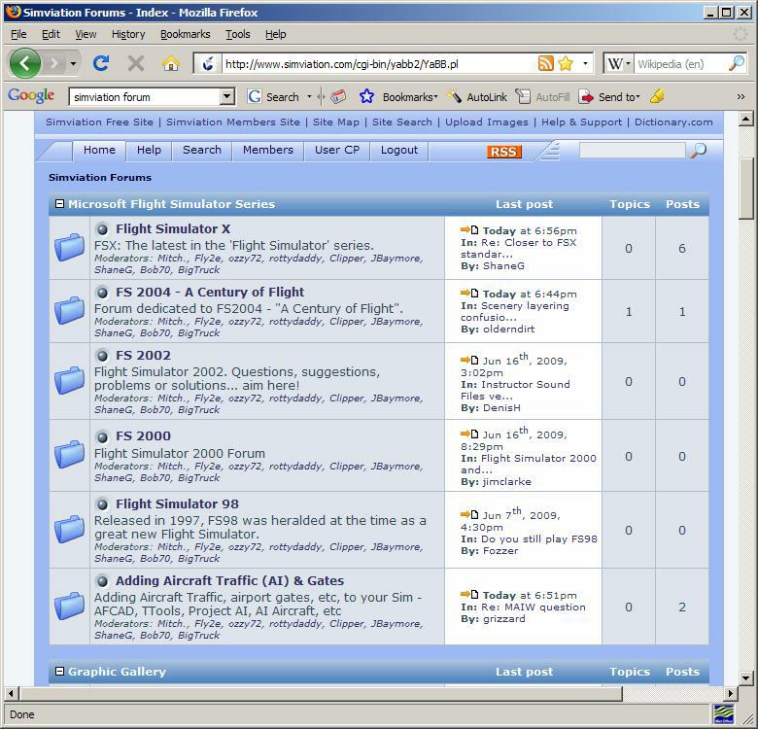The width and height of the screenshot is (758, 729).
Task: Open the Site Map link
Action: pyautogui.click(x=336, y=121)
